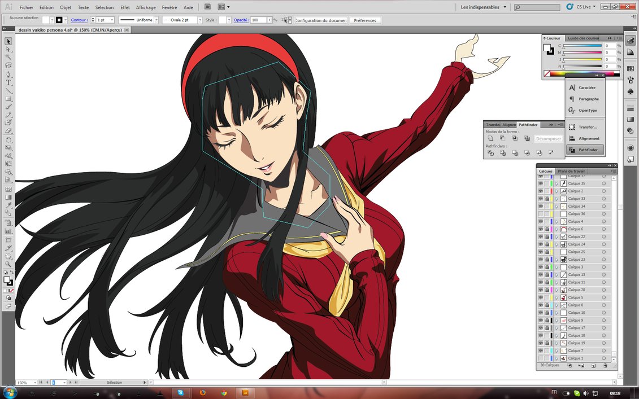Pick the Magic Wand tool
Viewport: 639px width, 399px height.
tap(8, 58)
